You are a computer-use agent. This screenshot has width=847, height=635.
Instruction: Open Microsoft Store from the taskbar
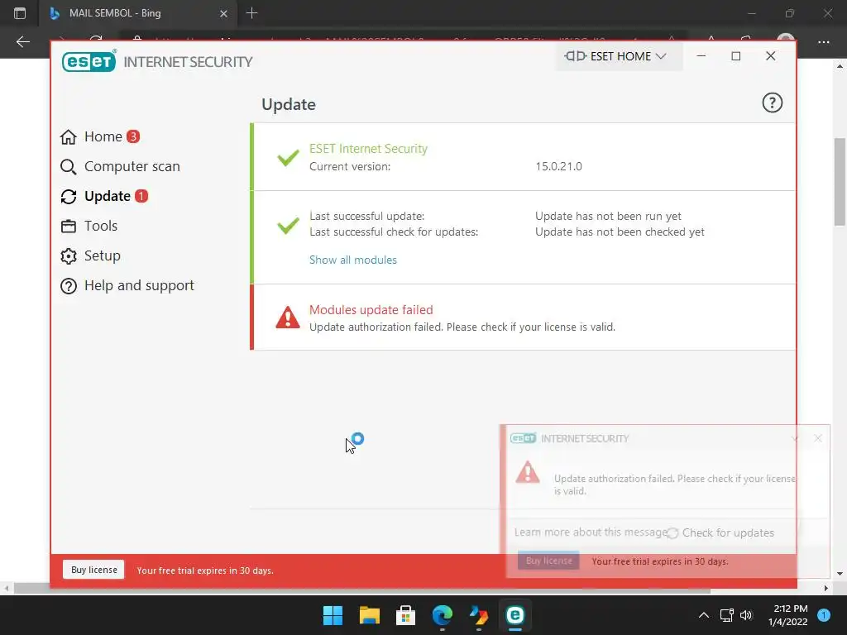405,615
